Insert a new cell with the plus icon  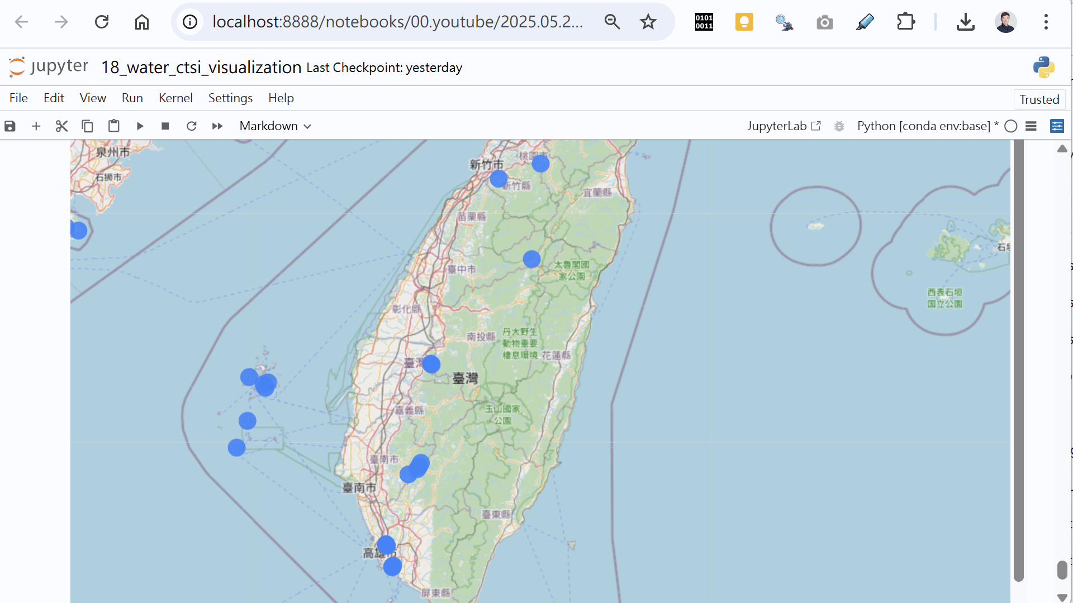[x=36, y=126]
